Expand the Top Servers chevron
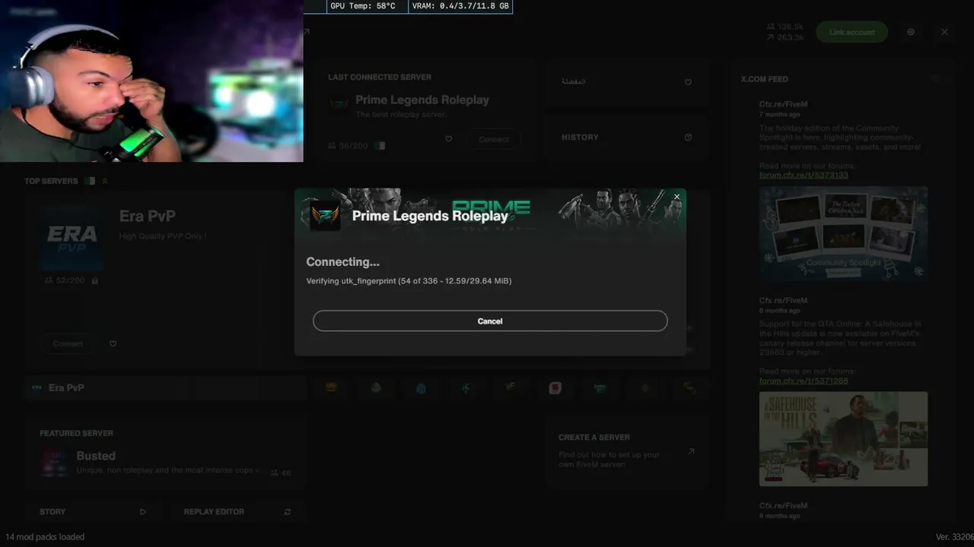Viewport: 974px width, 547px height. [105, 181]
